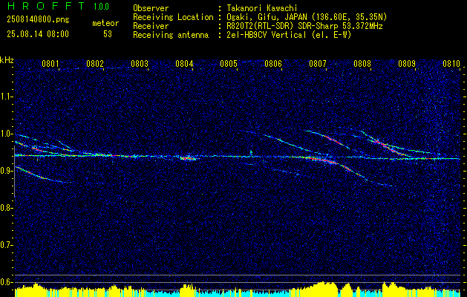Click the Receiving Location label
Screen dimensions: 467x297
(173, 17)
